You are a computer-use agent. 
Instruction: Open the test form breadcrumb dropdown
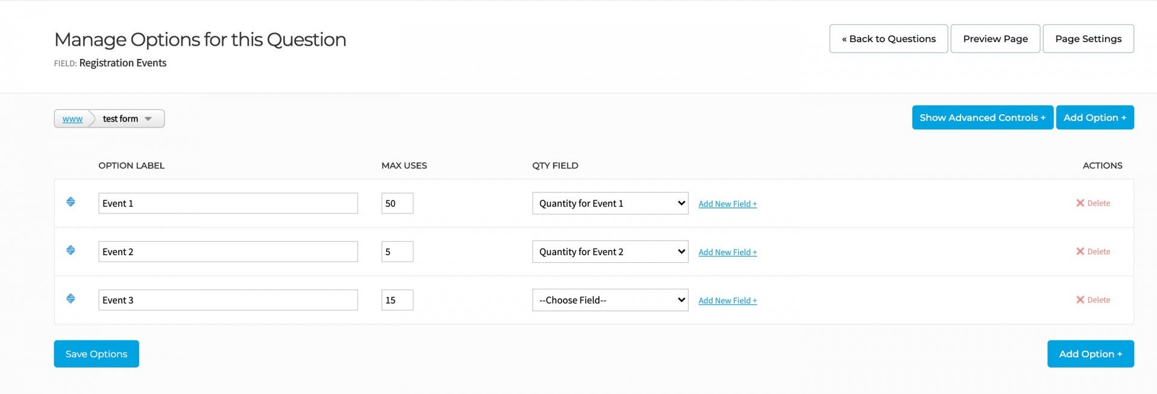[127, 119]
